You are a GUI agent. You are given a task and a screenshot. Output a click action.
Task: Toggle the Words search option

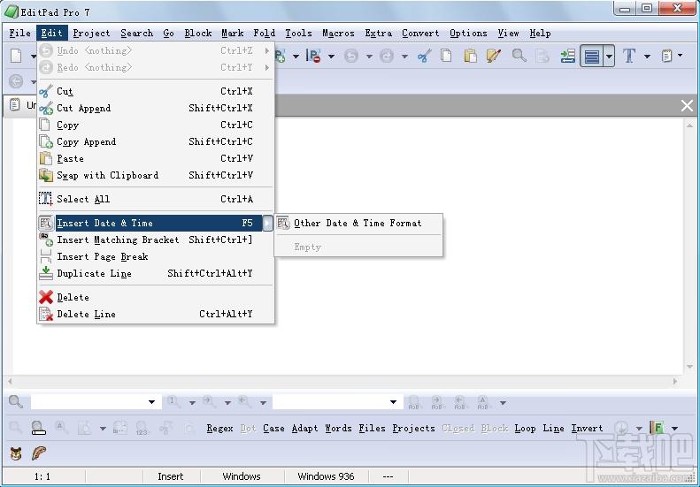pos(338,428)
